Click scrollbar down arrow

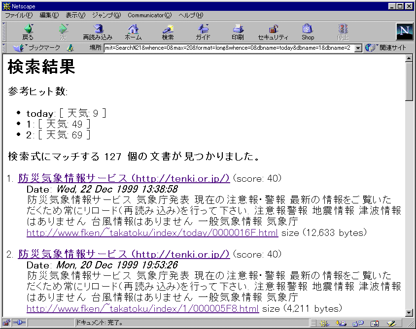[x=409, y=313]
